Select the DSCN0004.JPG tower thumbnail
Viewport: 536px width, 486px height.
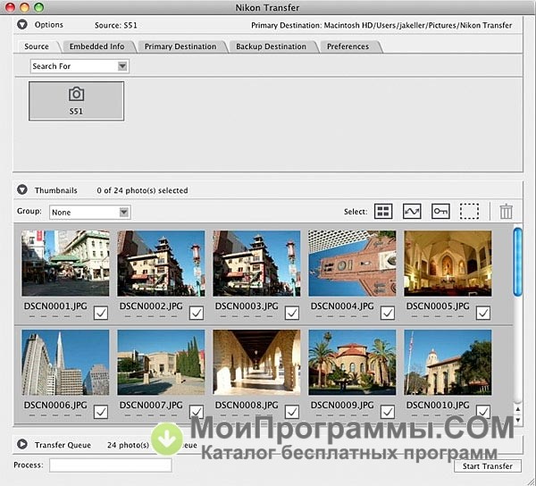tap(353, 264)
